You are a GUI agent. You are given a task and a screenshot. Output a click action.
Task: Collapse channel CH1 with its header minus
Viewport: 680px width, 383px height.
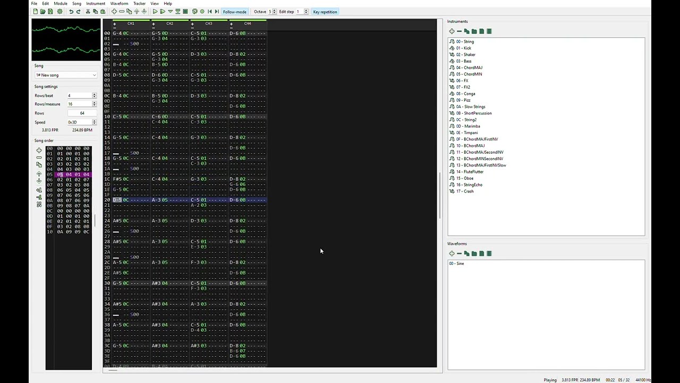[114, 28]
